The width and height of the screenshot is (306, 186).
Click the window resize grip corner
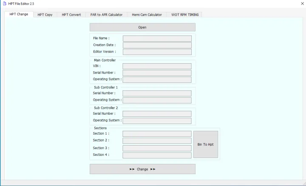click(304, 183)
